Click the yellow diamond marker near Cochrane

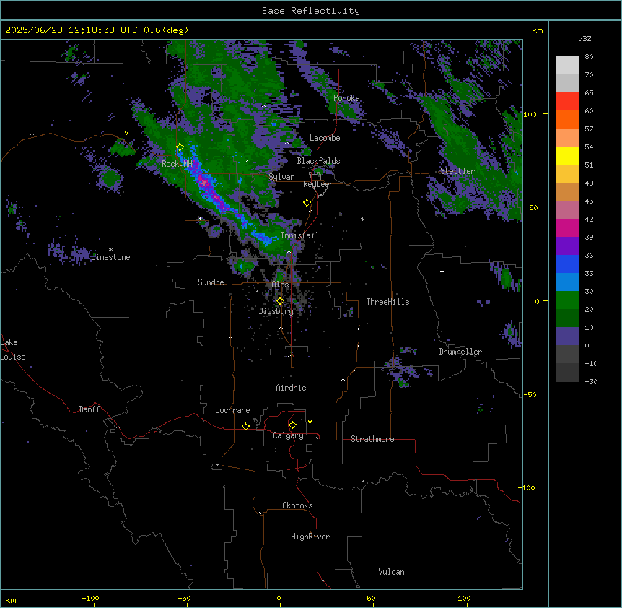[x=245, y=426]
